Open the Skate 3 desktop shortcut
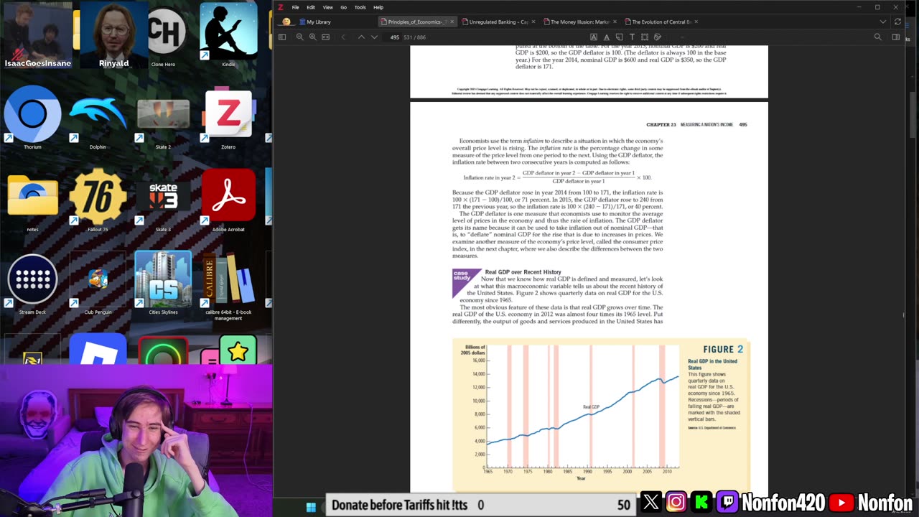 pos(163,201)
